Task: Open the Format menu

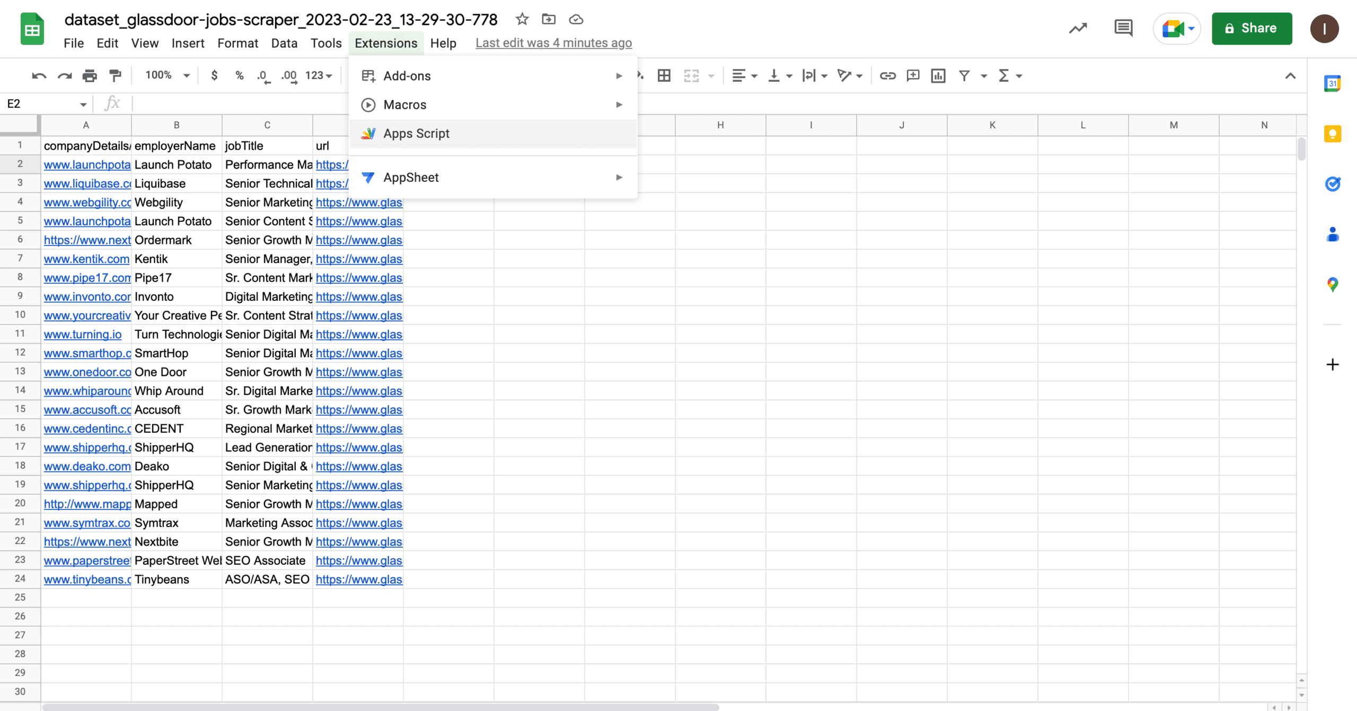Action: [x=237, y=43]
